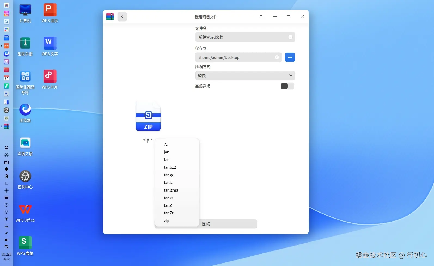Open the archive manager hamburger menu

[x=261, y=17]
